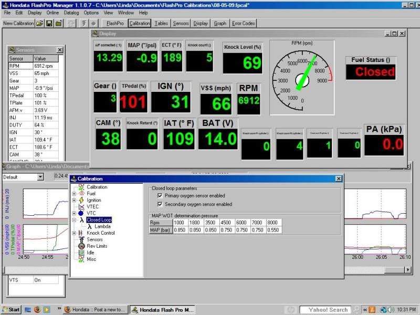Click the Open calibration folder icon

[40, 23]
